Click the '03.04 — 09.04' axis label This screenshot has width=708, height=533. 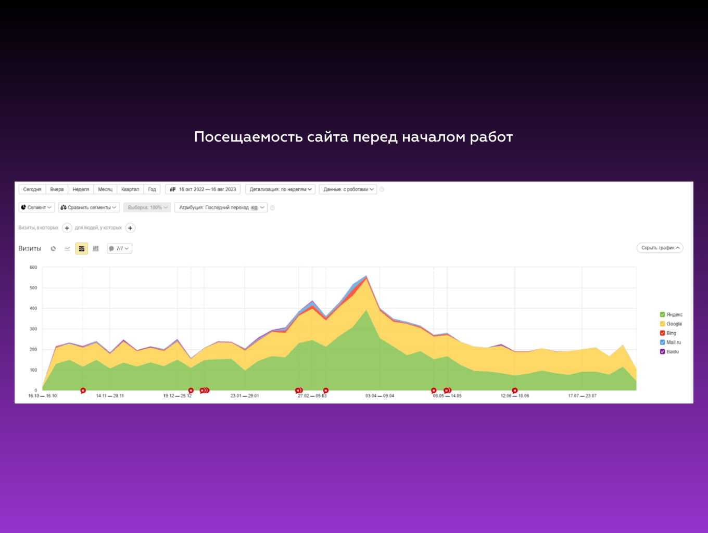click(x=380, y=396)
